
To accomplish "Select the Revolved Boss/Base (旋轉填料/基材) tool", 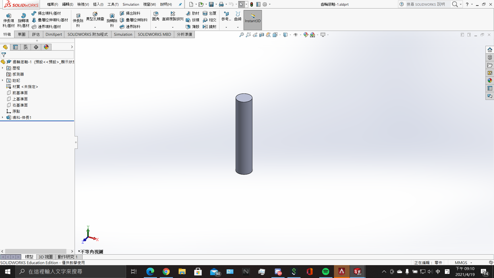I will [x=23, y=16].
